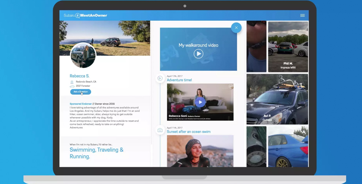362x184 pixels.
Task: Open the hamburger menu icon
Action: [x=302, y=15]
